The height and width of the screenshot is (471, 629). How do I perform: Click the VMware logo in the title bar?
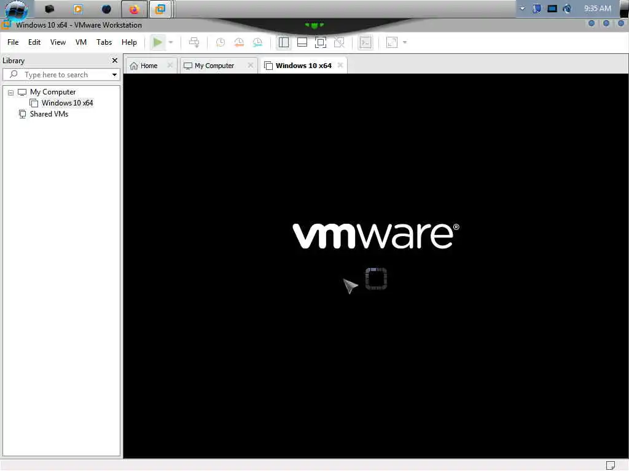[6, 25]
